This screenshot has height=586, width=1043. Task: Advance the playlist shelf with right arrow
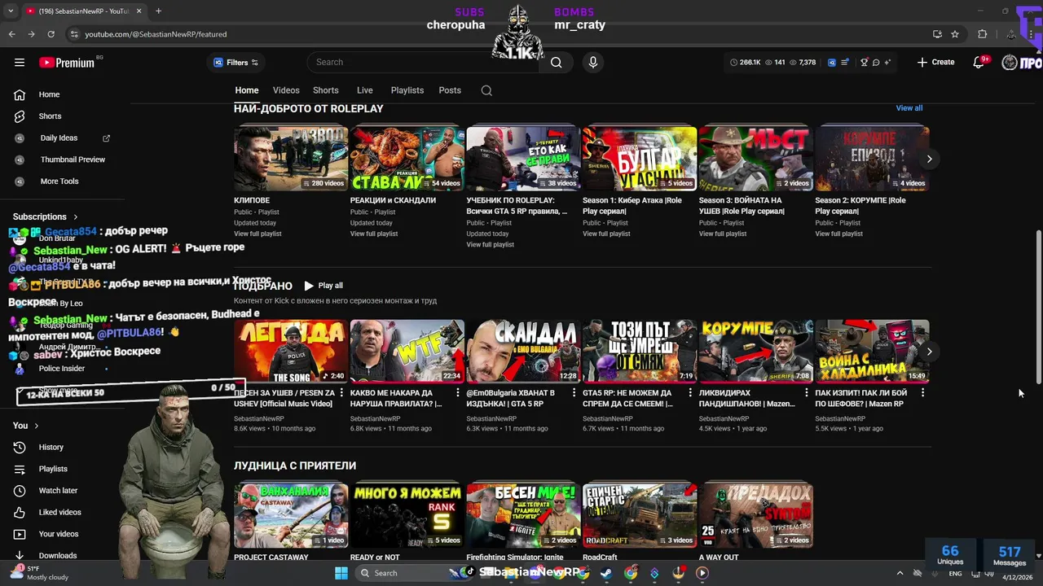click(x=929, y=159)
